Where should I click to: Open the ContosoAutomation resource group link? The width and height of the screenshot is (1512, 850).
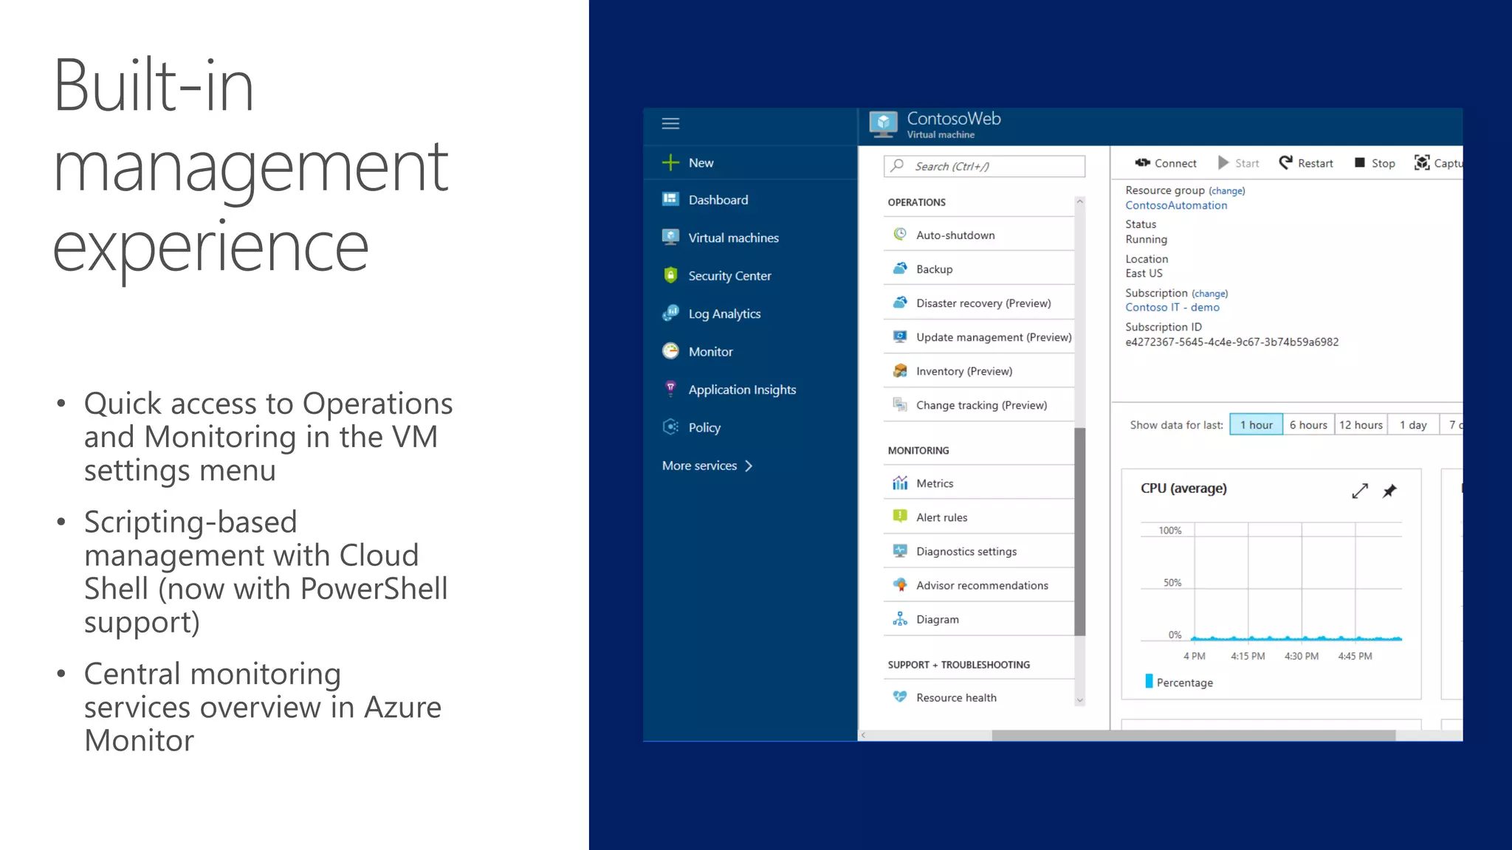(1176, 206)
